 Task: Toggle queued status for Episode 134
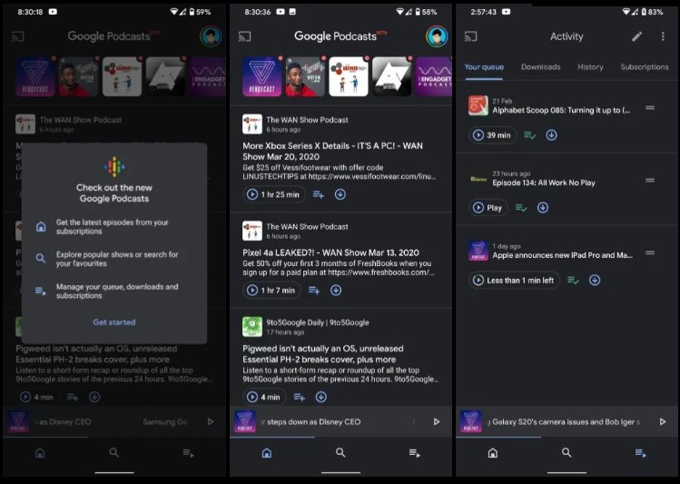pyautogui.click(x=521, y=208)
